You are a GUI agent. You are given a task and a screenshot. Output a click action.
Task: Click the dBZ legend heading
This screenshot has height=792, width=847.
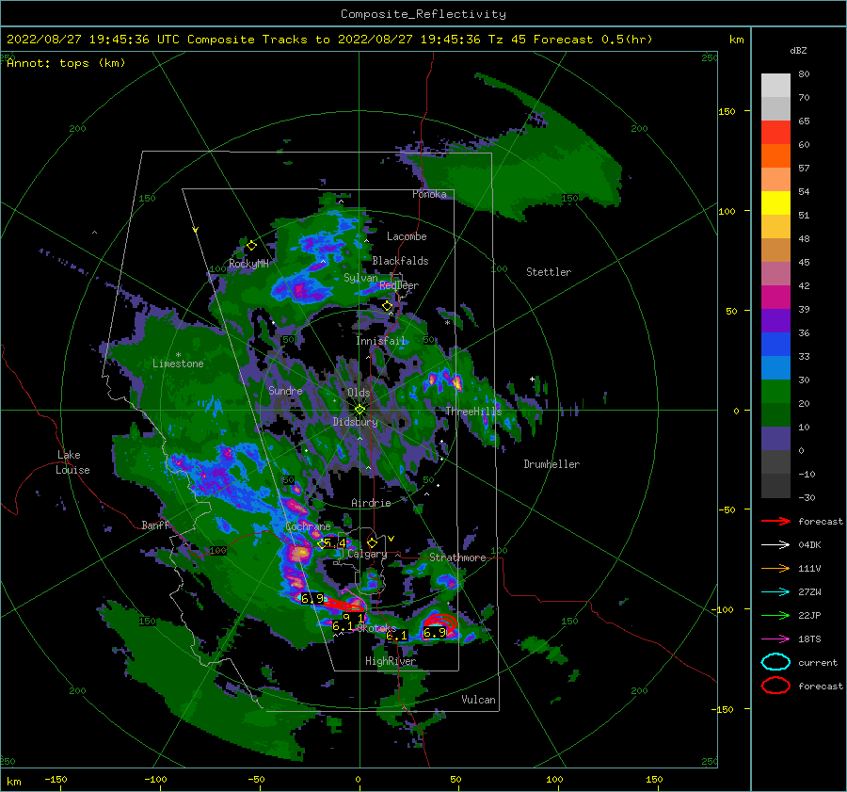tap(798, 51)
